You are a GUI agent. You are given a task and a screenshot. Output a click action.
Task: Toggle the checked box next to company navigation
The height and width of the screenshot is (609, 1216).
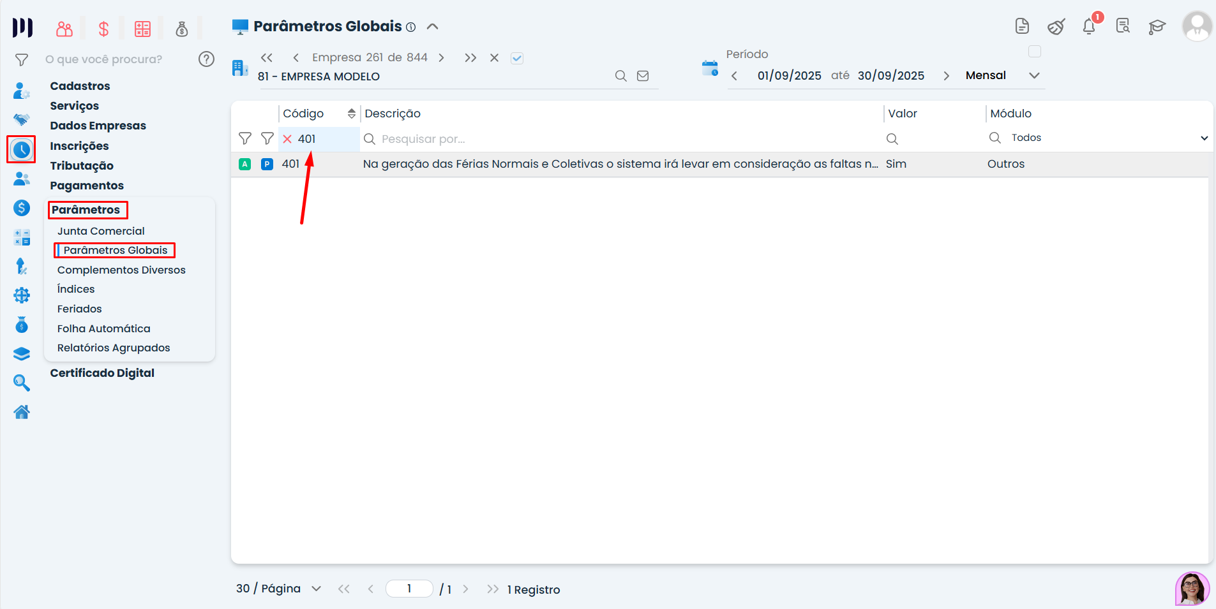(x=517, y=58)
